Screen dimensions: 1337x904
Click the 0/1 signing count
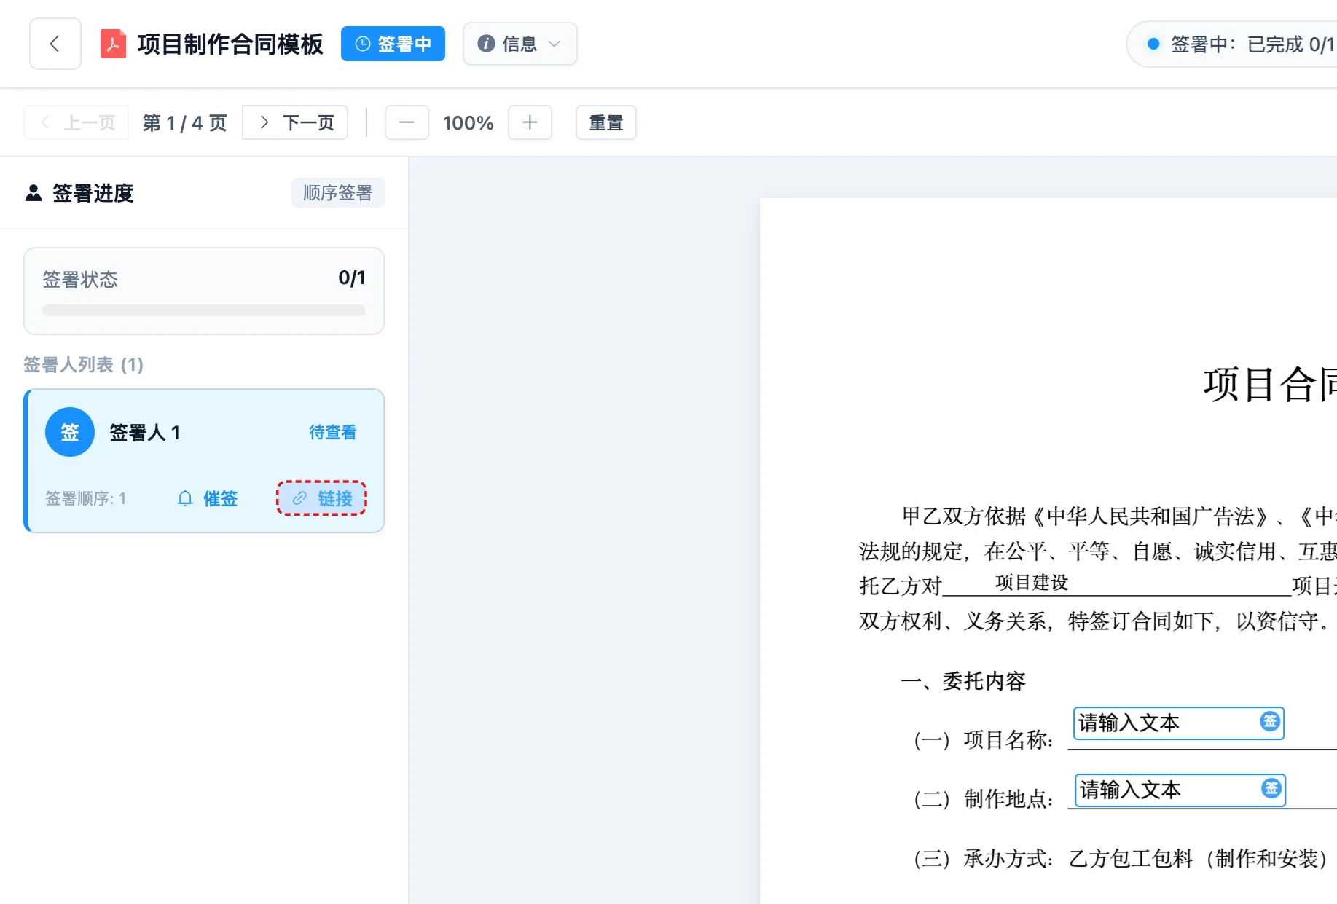point(352,278)
